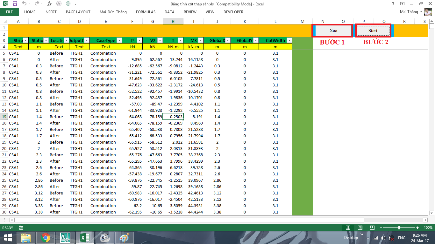Click the fx insert function icon in the title bar

pyautogui.click(x=49, y=4)
